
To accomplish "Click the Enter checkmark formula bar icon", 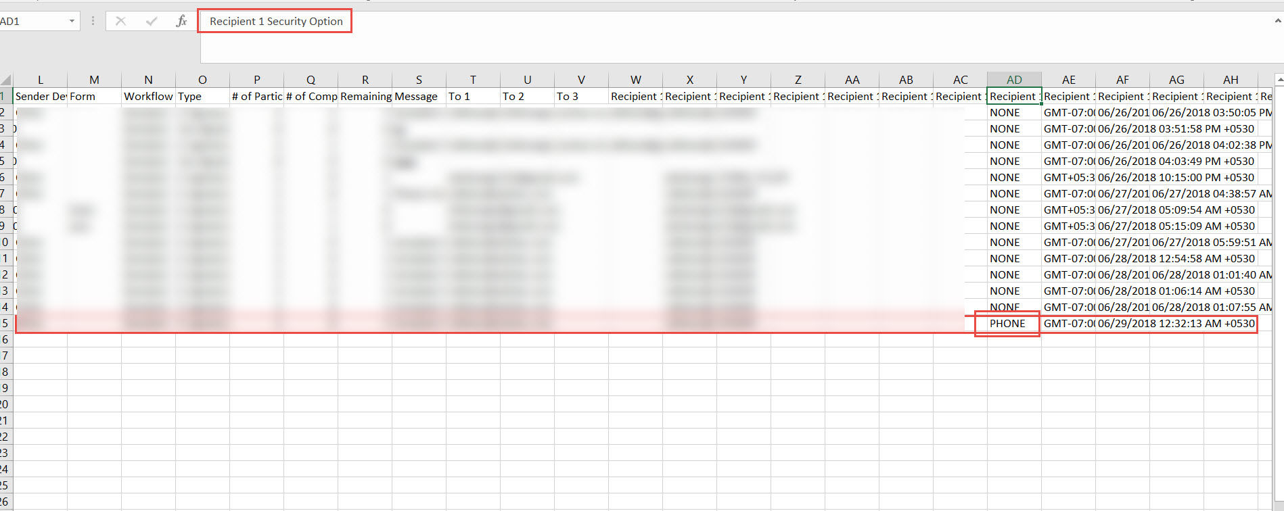I will 152,22.
